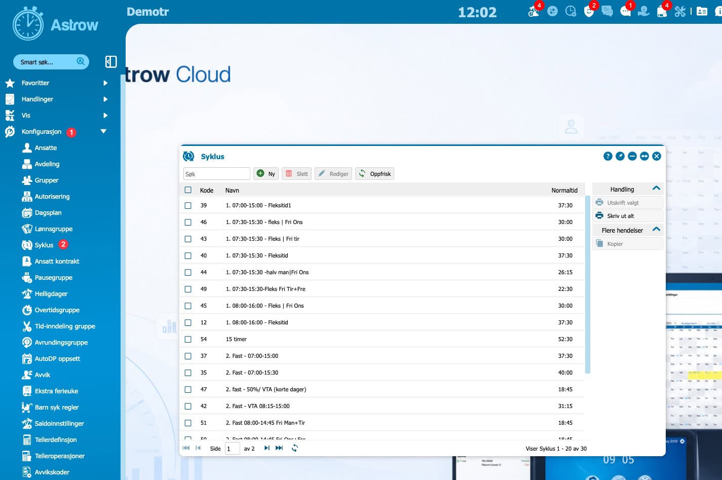Open Helligdager in the sidebar

tap(51, 294)
